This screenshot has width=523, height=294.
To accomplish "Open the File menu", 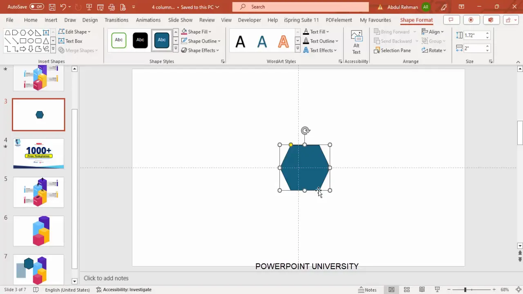I will point(9,20).
